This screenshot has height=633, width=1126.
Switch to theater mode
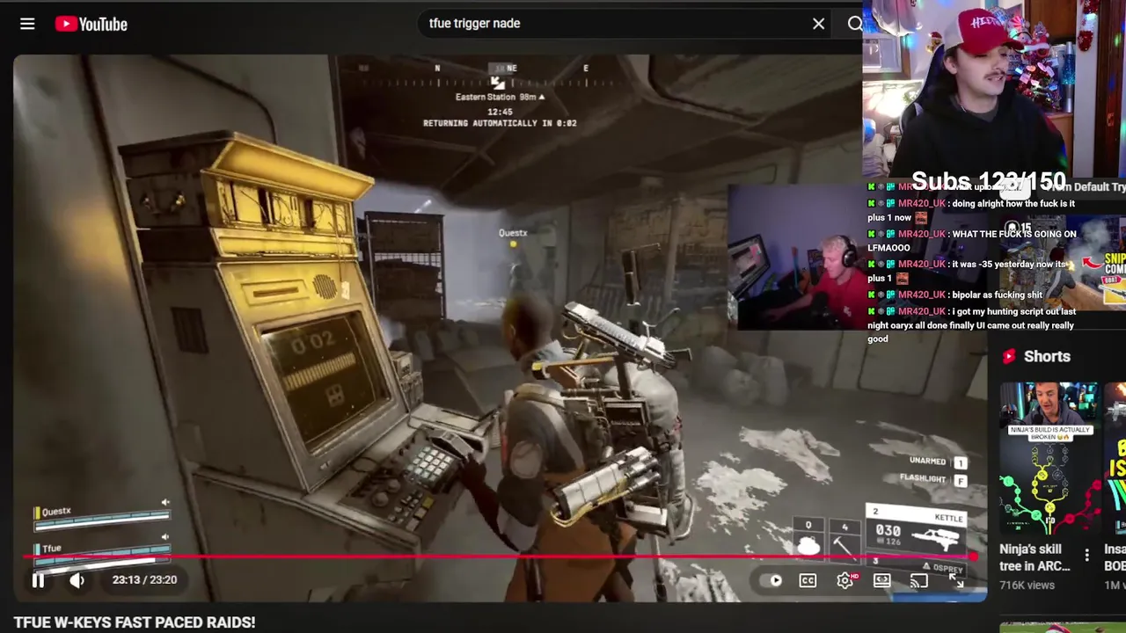click(x=881, y=580)
